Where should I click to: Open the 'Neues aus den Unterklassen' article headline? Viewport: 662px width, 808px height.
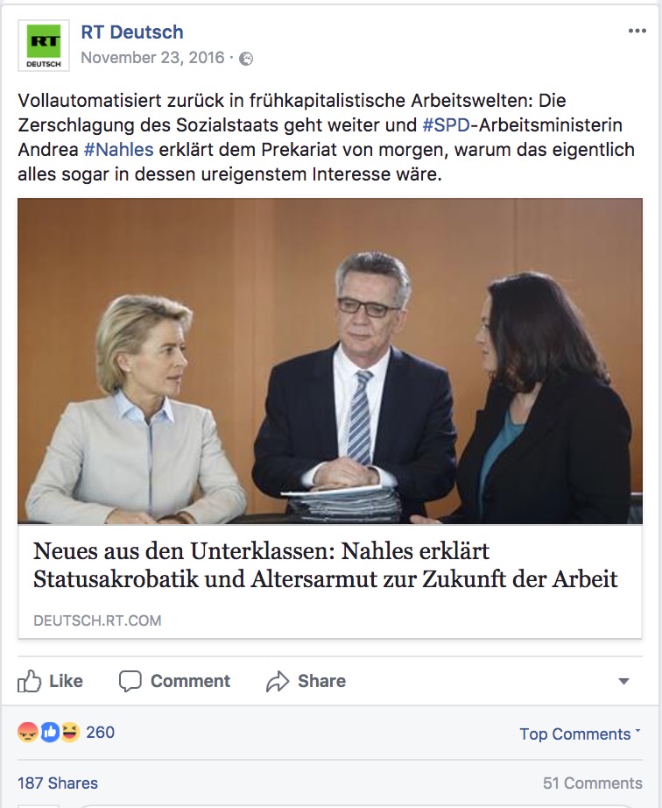(326, 564)
